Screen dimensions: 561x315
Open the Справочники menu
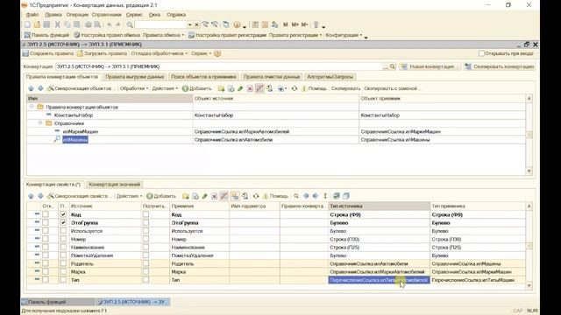pos(107,15)
